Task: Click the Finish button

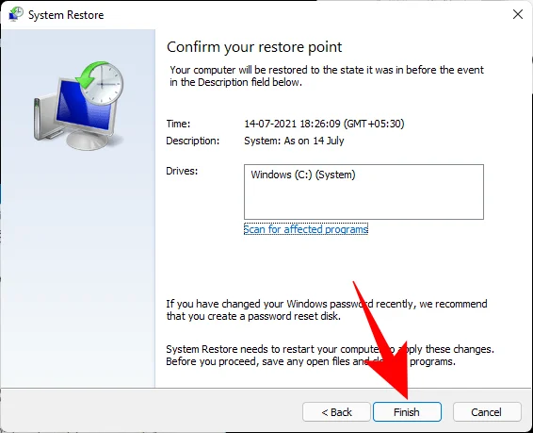Action: [407, 412]
